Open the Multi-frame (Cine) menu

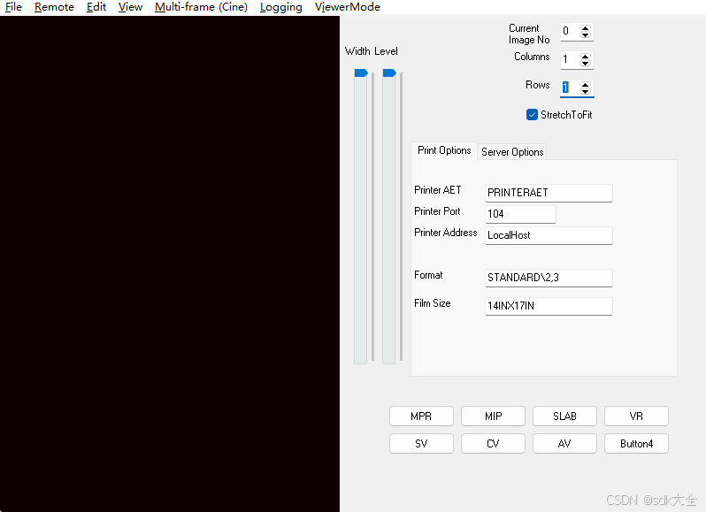201,7
